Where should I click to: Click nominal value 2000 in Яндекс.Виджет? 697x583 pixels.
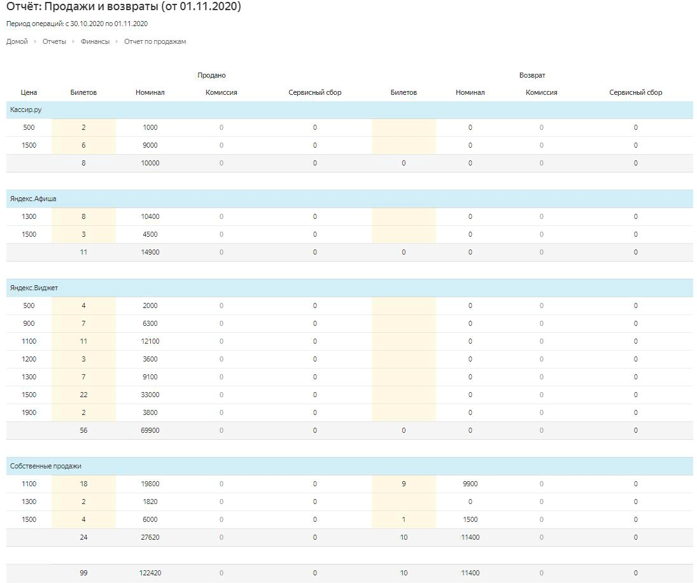(x=150, y=306)
